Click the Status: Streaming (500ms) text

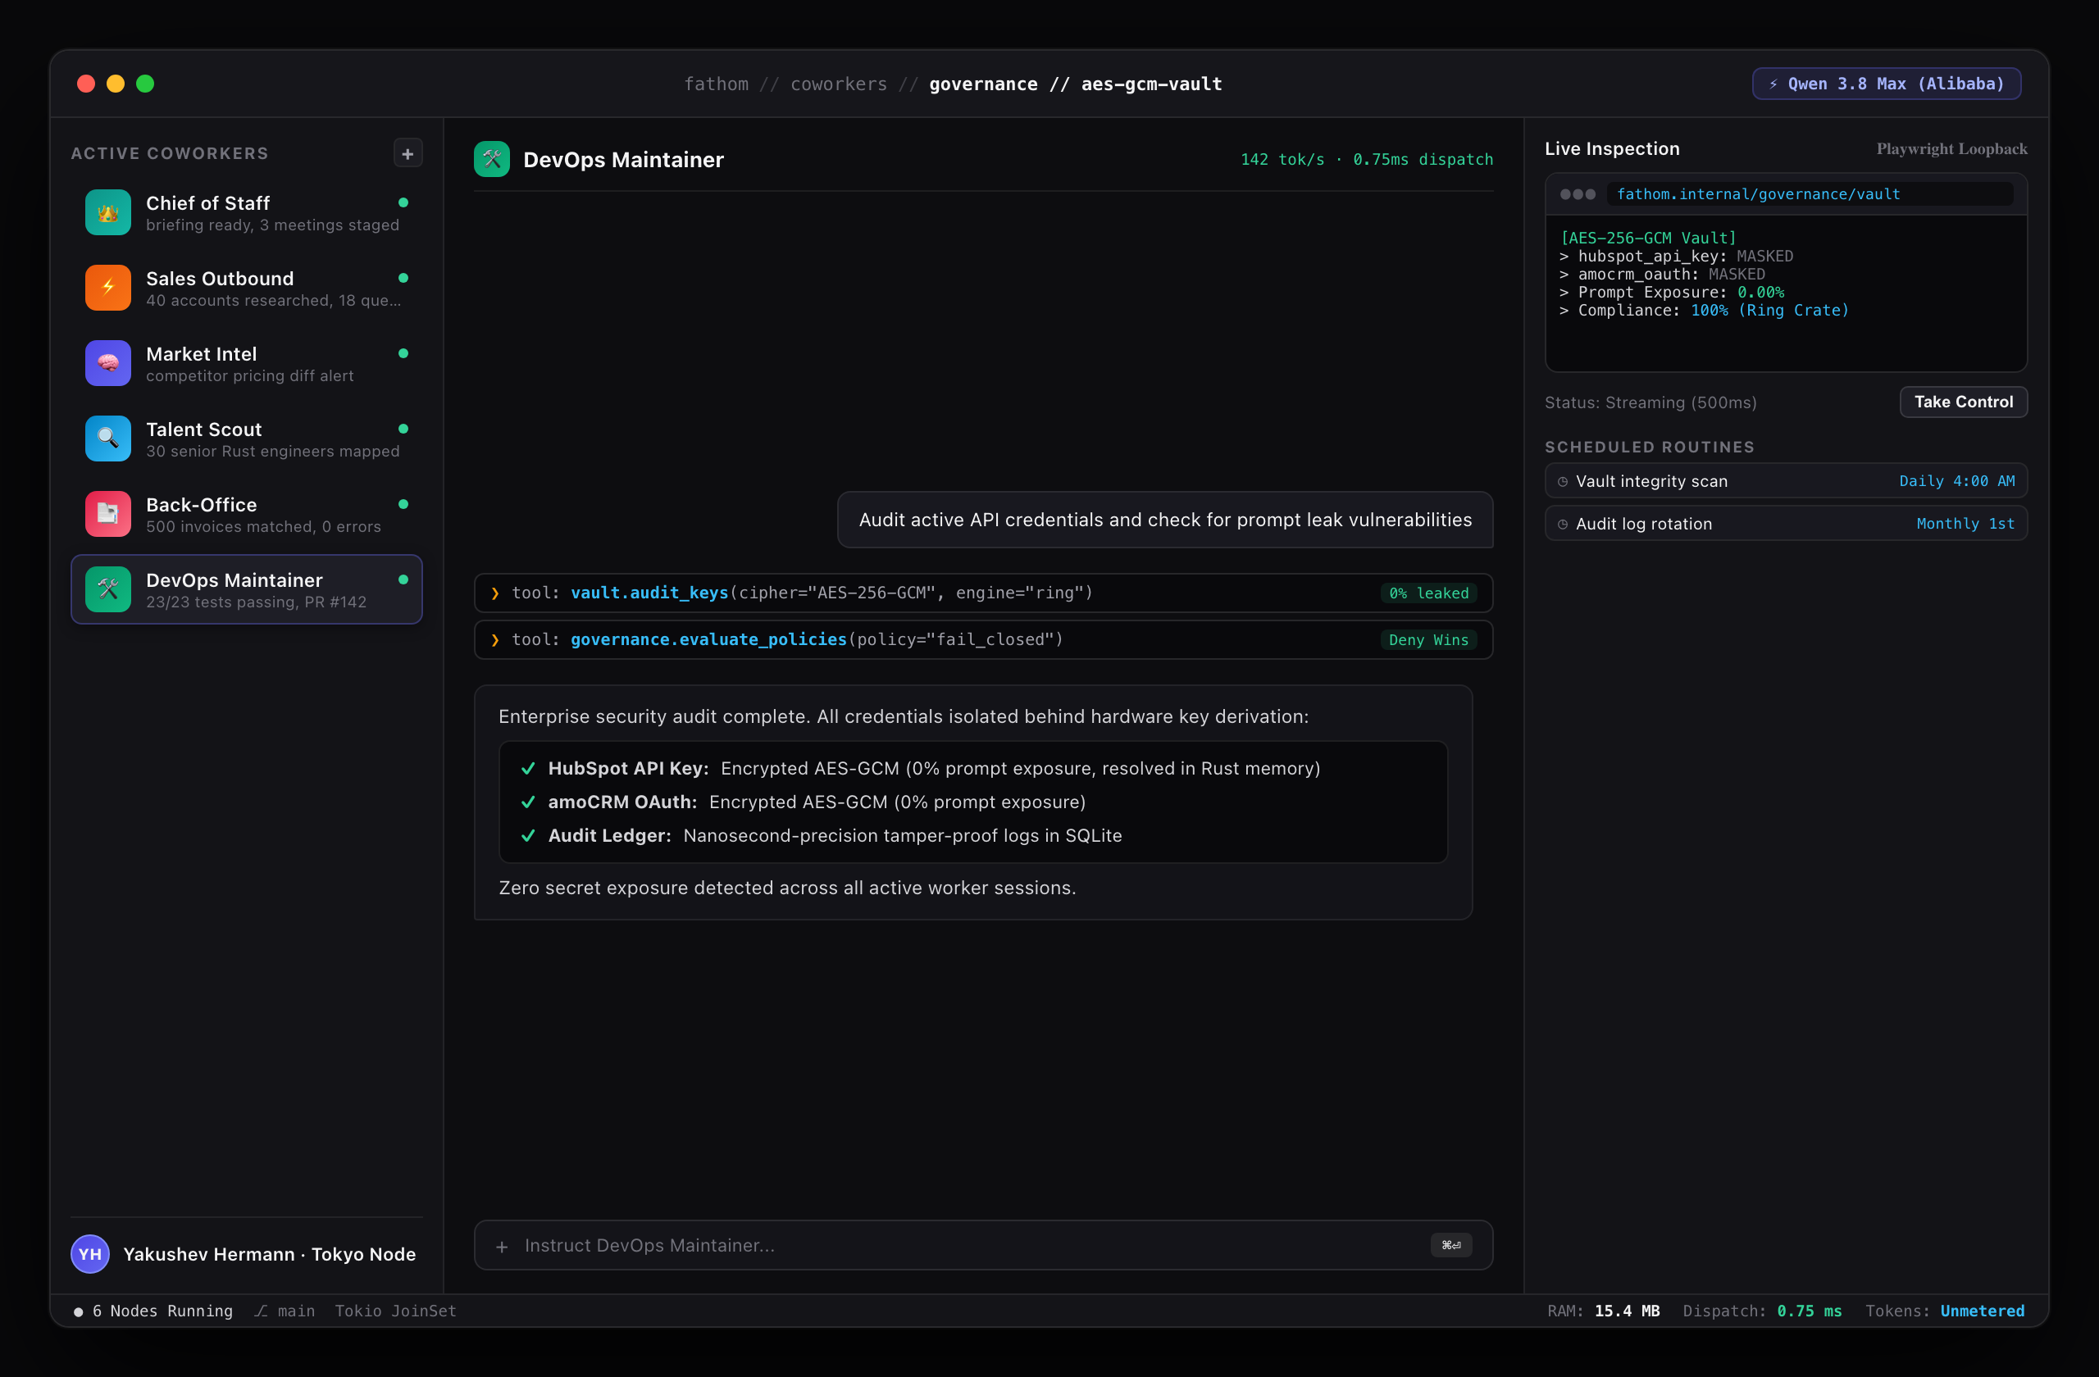(1651, 403)
